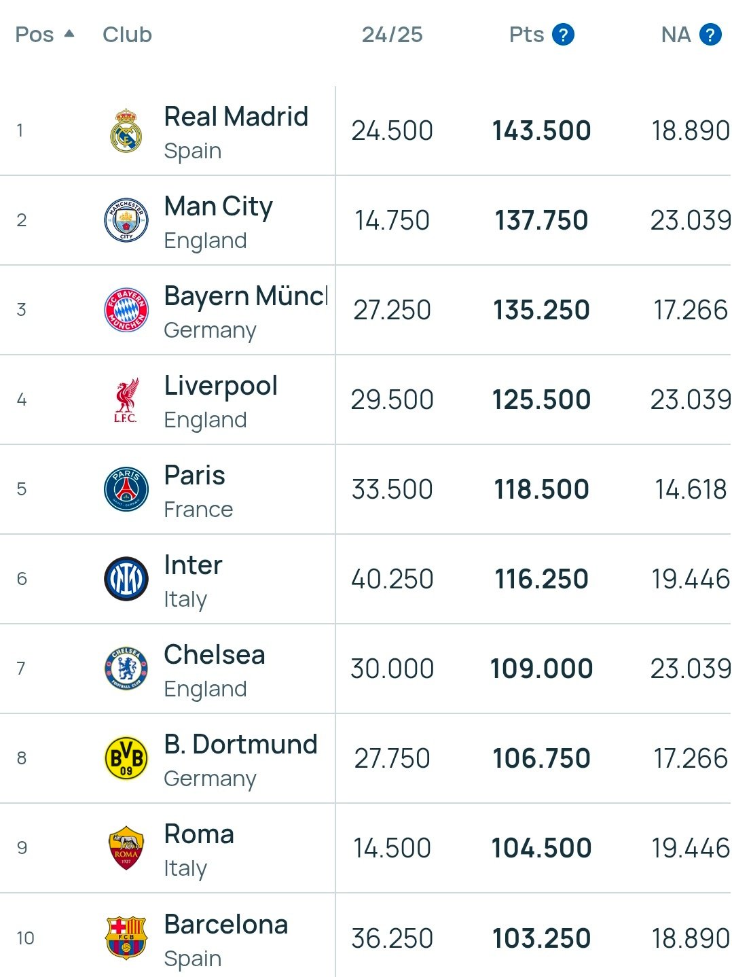Toggle sort arrow next to Pos
This screenshot has width=732, height=977.
coord(69,33)
